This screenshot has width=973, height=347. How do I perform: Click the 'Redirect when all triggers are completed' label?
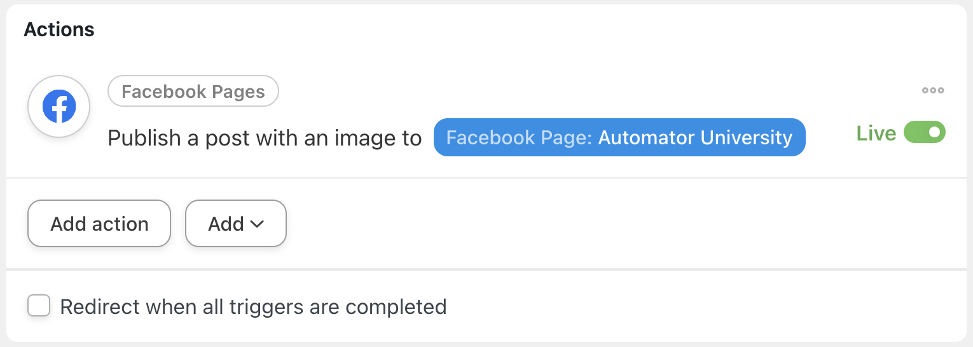tap(253, 307)
